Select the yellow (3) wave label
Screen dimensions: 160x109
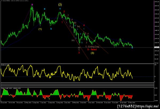click(93, 53)
